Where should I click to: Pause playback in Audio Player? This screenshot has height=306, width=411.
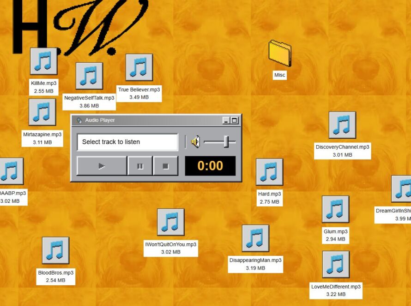click(140, 166)
